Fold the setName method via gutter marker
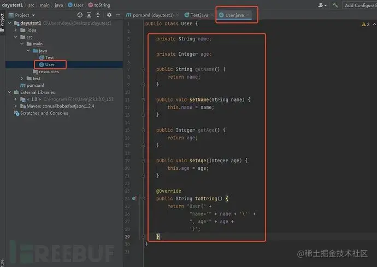 click(143, 100)
